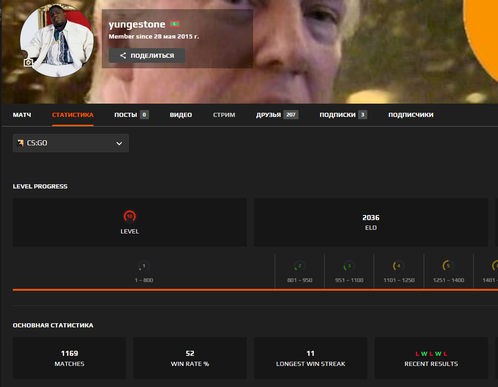This screenshot has width=498, height=387.
Task: Click the 207 friends count badge
Action: pos(291,115)
